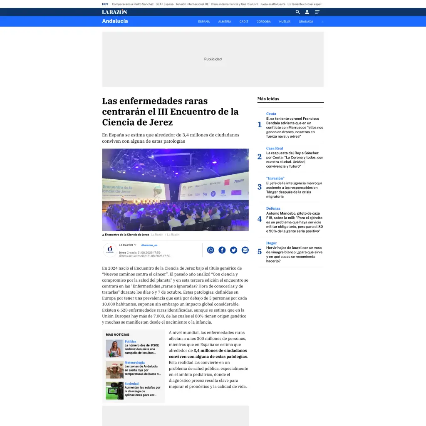The image size is (426, 426).
Task: Open Aumentan las estafas por descarga headline
Action: point(142,391)
